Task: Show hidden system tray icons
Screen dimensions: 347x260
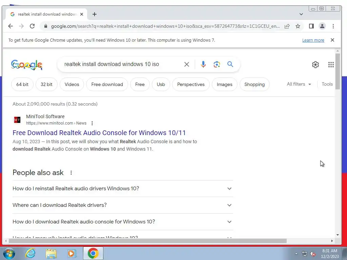Action: tap(296, 254)
